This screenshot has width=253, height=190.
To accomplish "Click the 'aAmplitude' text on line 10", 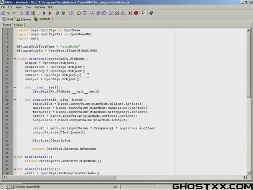I will [x=34, y=67].
